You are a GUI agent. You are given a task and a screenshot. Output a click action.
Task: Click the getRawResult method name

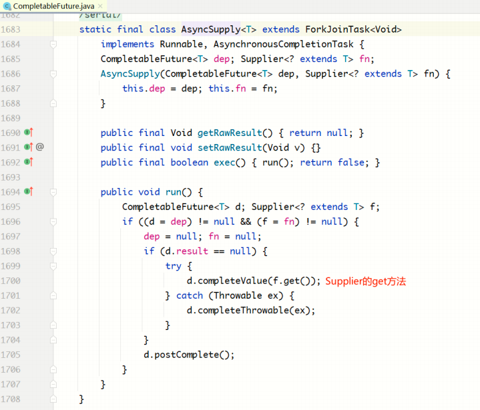230,133
